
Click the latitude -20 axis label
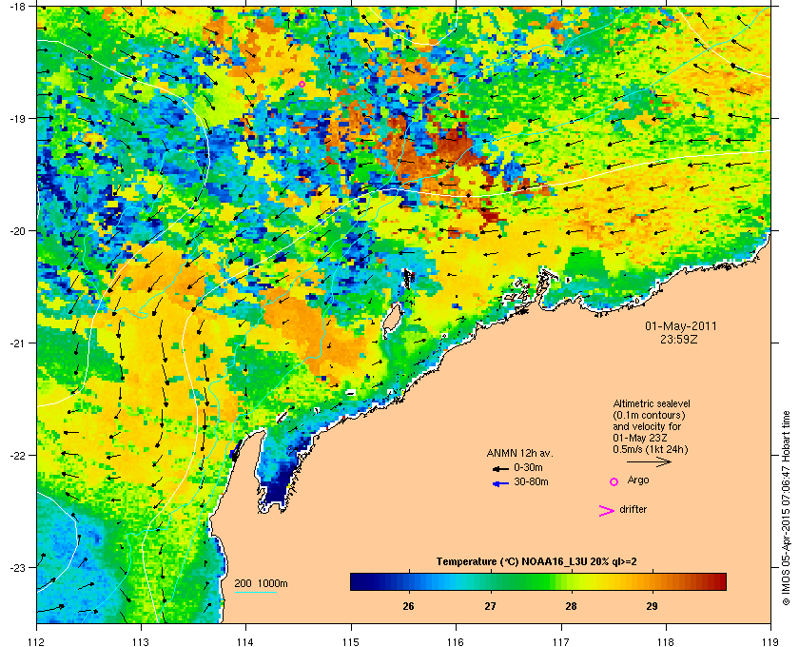pos(17,231)
